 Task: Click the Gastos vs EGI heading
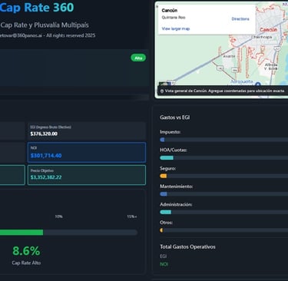(175, 117)
